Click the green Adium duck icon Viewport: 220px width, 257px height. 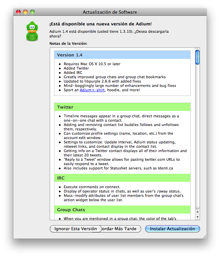pos(32,31)
